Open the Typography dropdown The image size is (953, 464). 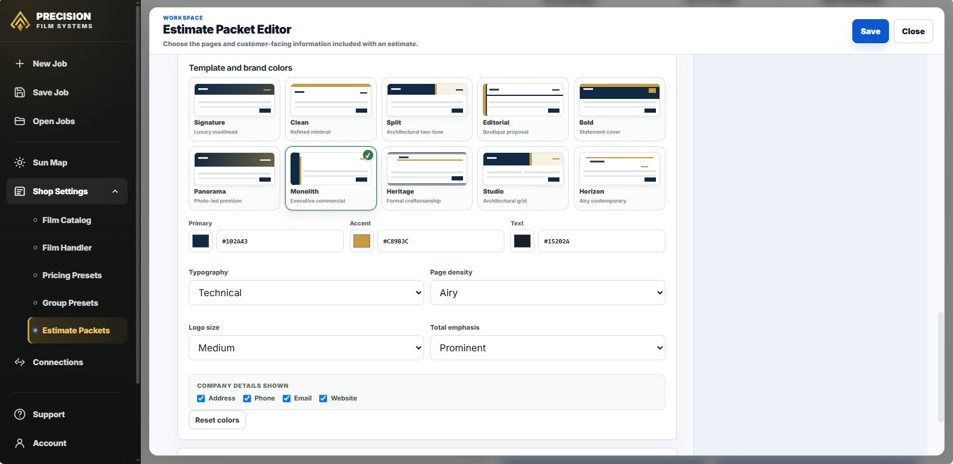click(306, 293)
